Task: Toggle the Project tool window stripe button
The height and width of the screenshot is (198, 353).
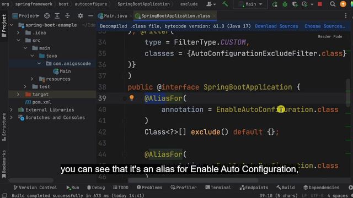Action: [x=4, y=26]
